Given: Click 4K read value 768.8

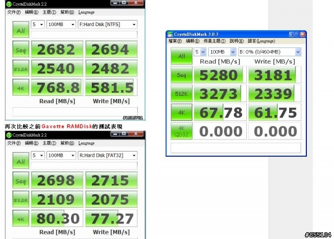Looking at the screenshot, I should point(57,87).
